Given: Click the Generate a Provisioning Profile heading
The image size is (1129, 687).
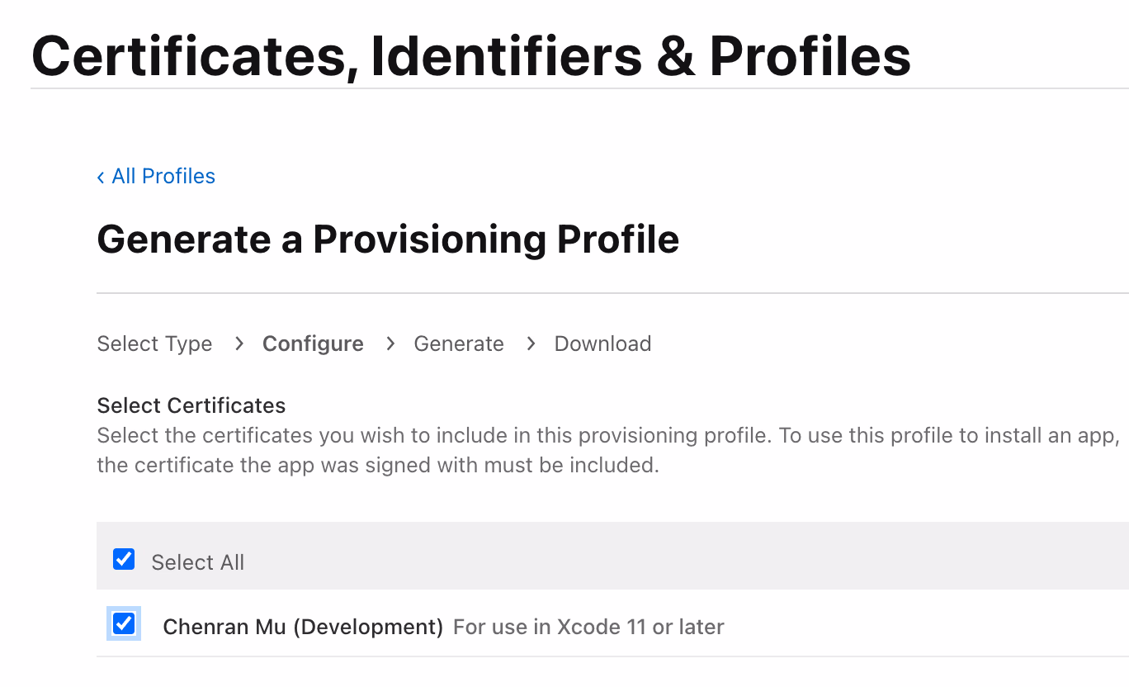Looking at the screenshot, I should click(388, 239).
